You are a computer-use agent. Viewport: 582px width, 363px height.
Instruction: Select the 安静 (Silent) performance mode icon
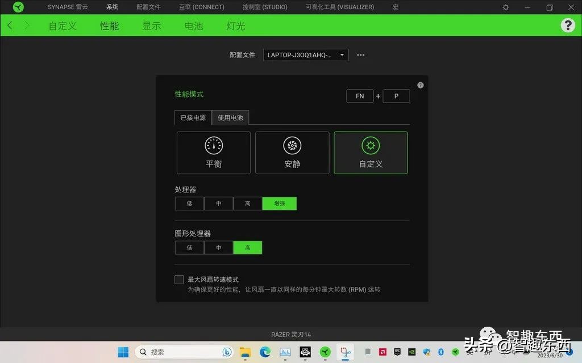292,152
